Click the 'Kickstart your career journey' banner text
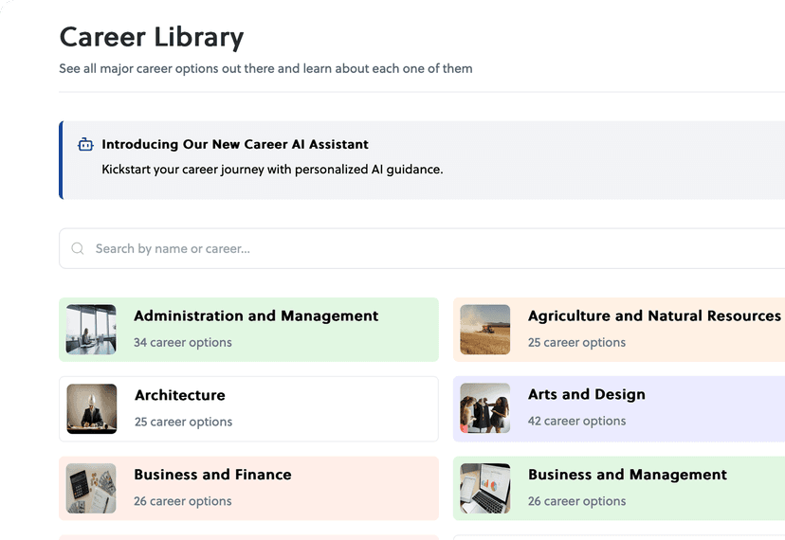This screenshot has width=785, height=540. pyautogui.click(x=272, y=171)
